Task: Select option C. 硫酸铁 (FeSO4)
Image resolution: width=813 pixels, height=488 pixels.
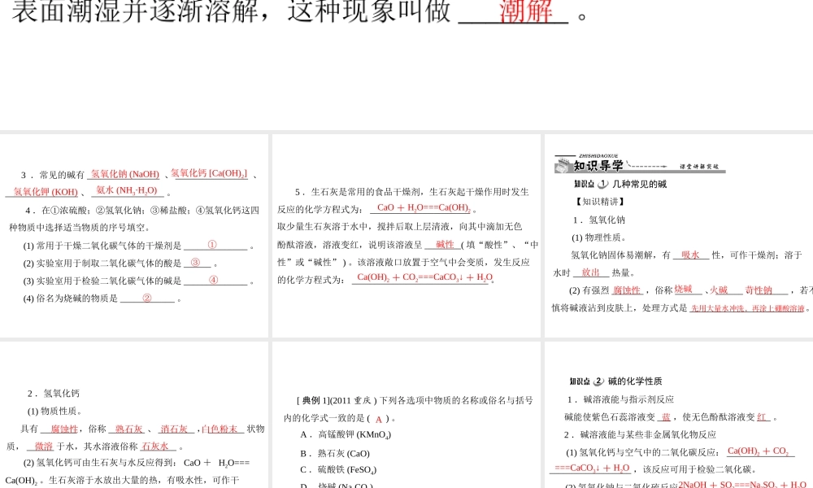Action: point(338,470)
